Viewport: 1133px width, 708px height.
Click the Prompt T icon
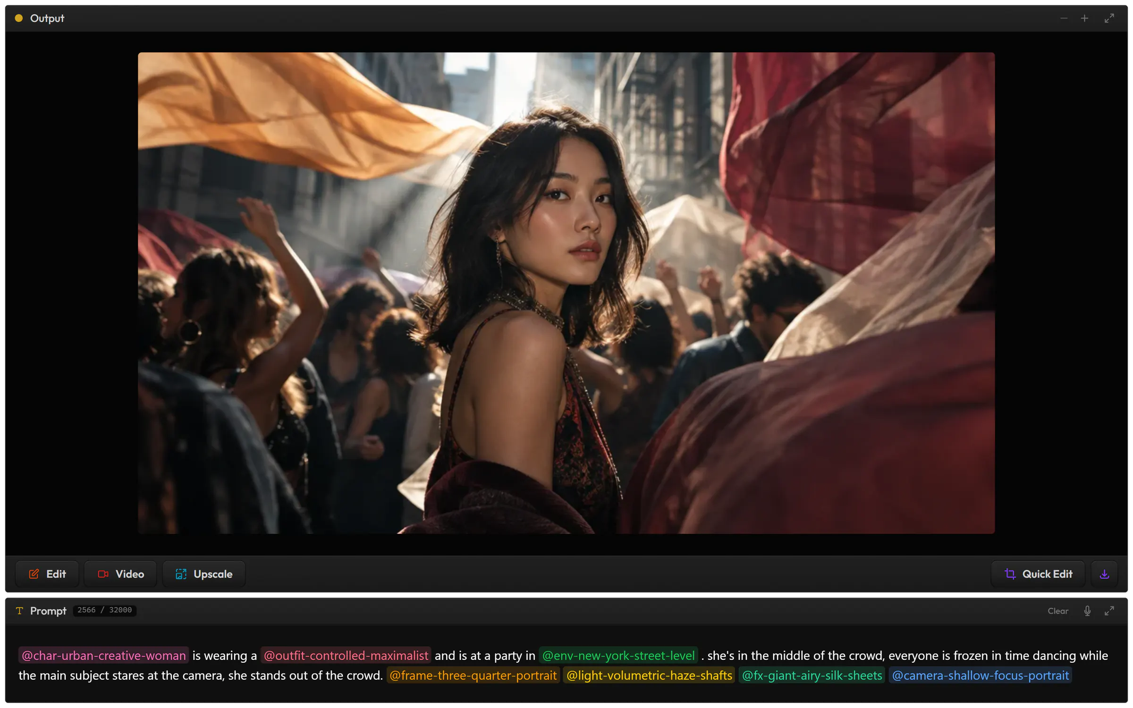point(19,611)
